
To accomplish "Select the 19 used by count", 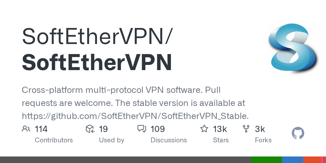I will 104,129.
